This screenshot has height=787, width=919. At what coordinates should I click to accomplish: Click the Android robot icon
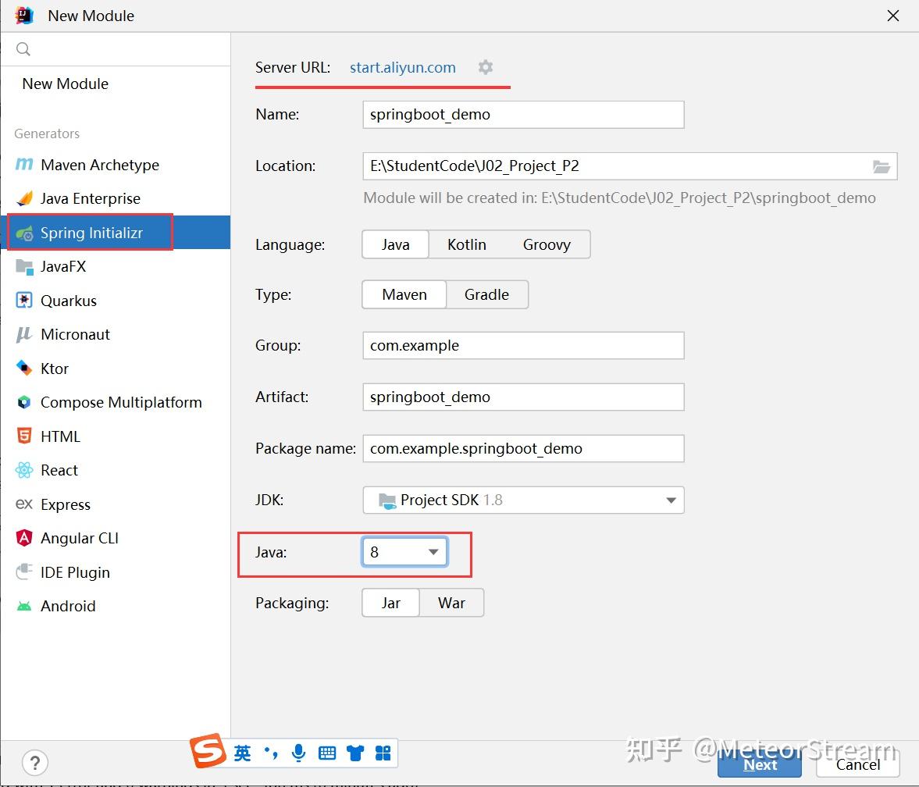coord(24,607)
